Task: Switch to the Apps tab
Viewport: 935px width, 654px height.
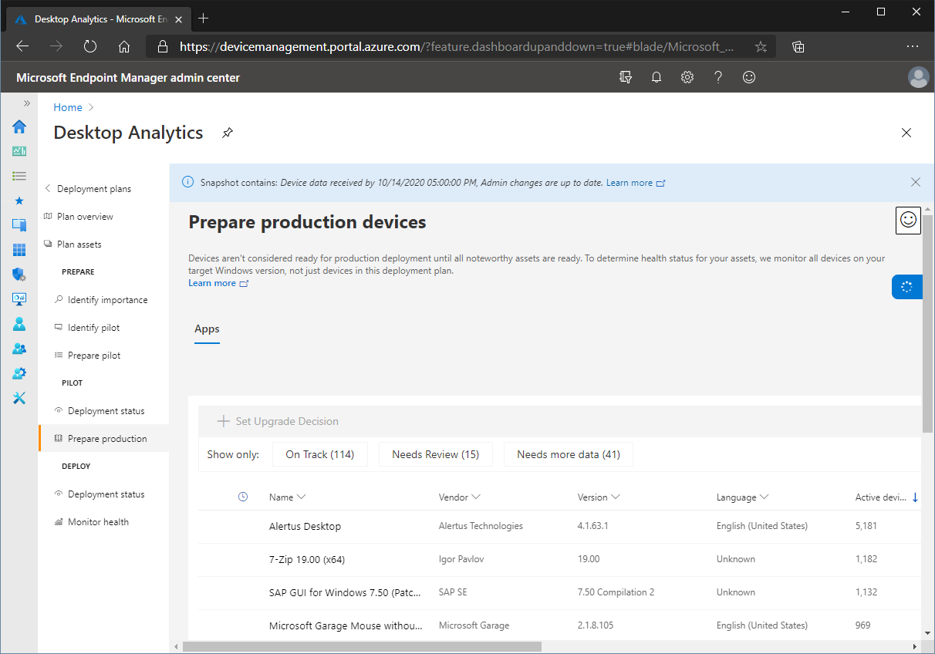Action: pos(207,329)
